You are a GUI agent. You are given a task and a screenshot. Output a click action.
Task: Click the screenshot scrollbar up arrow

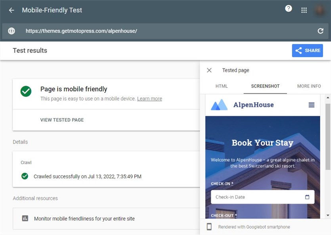(327, 97)
